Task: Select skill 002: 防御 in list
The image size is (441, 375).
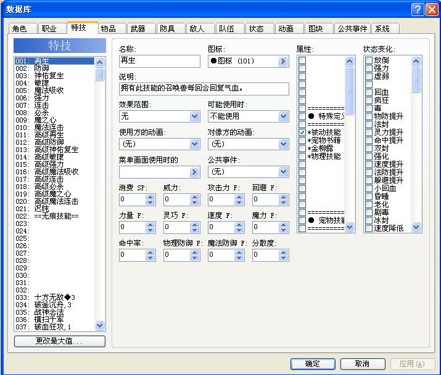Action: click(x=54, y=68)
